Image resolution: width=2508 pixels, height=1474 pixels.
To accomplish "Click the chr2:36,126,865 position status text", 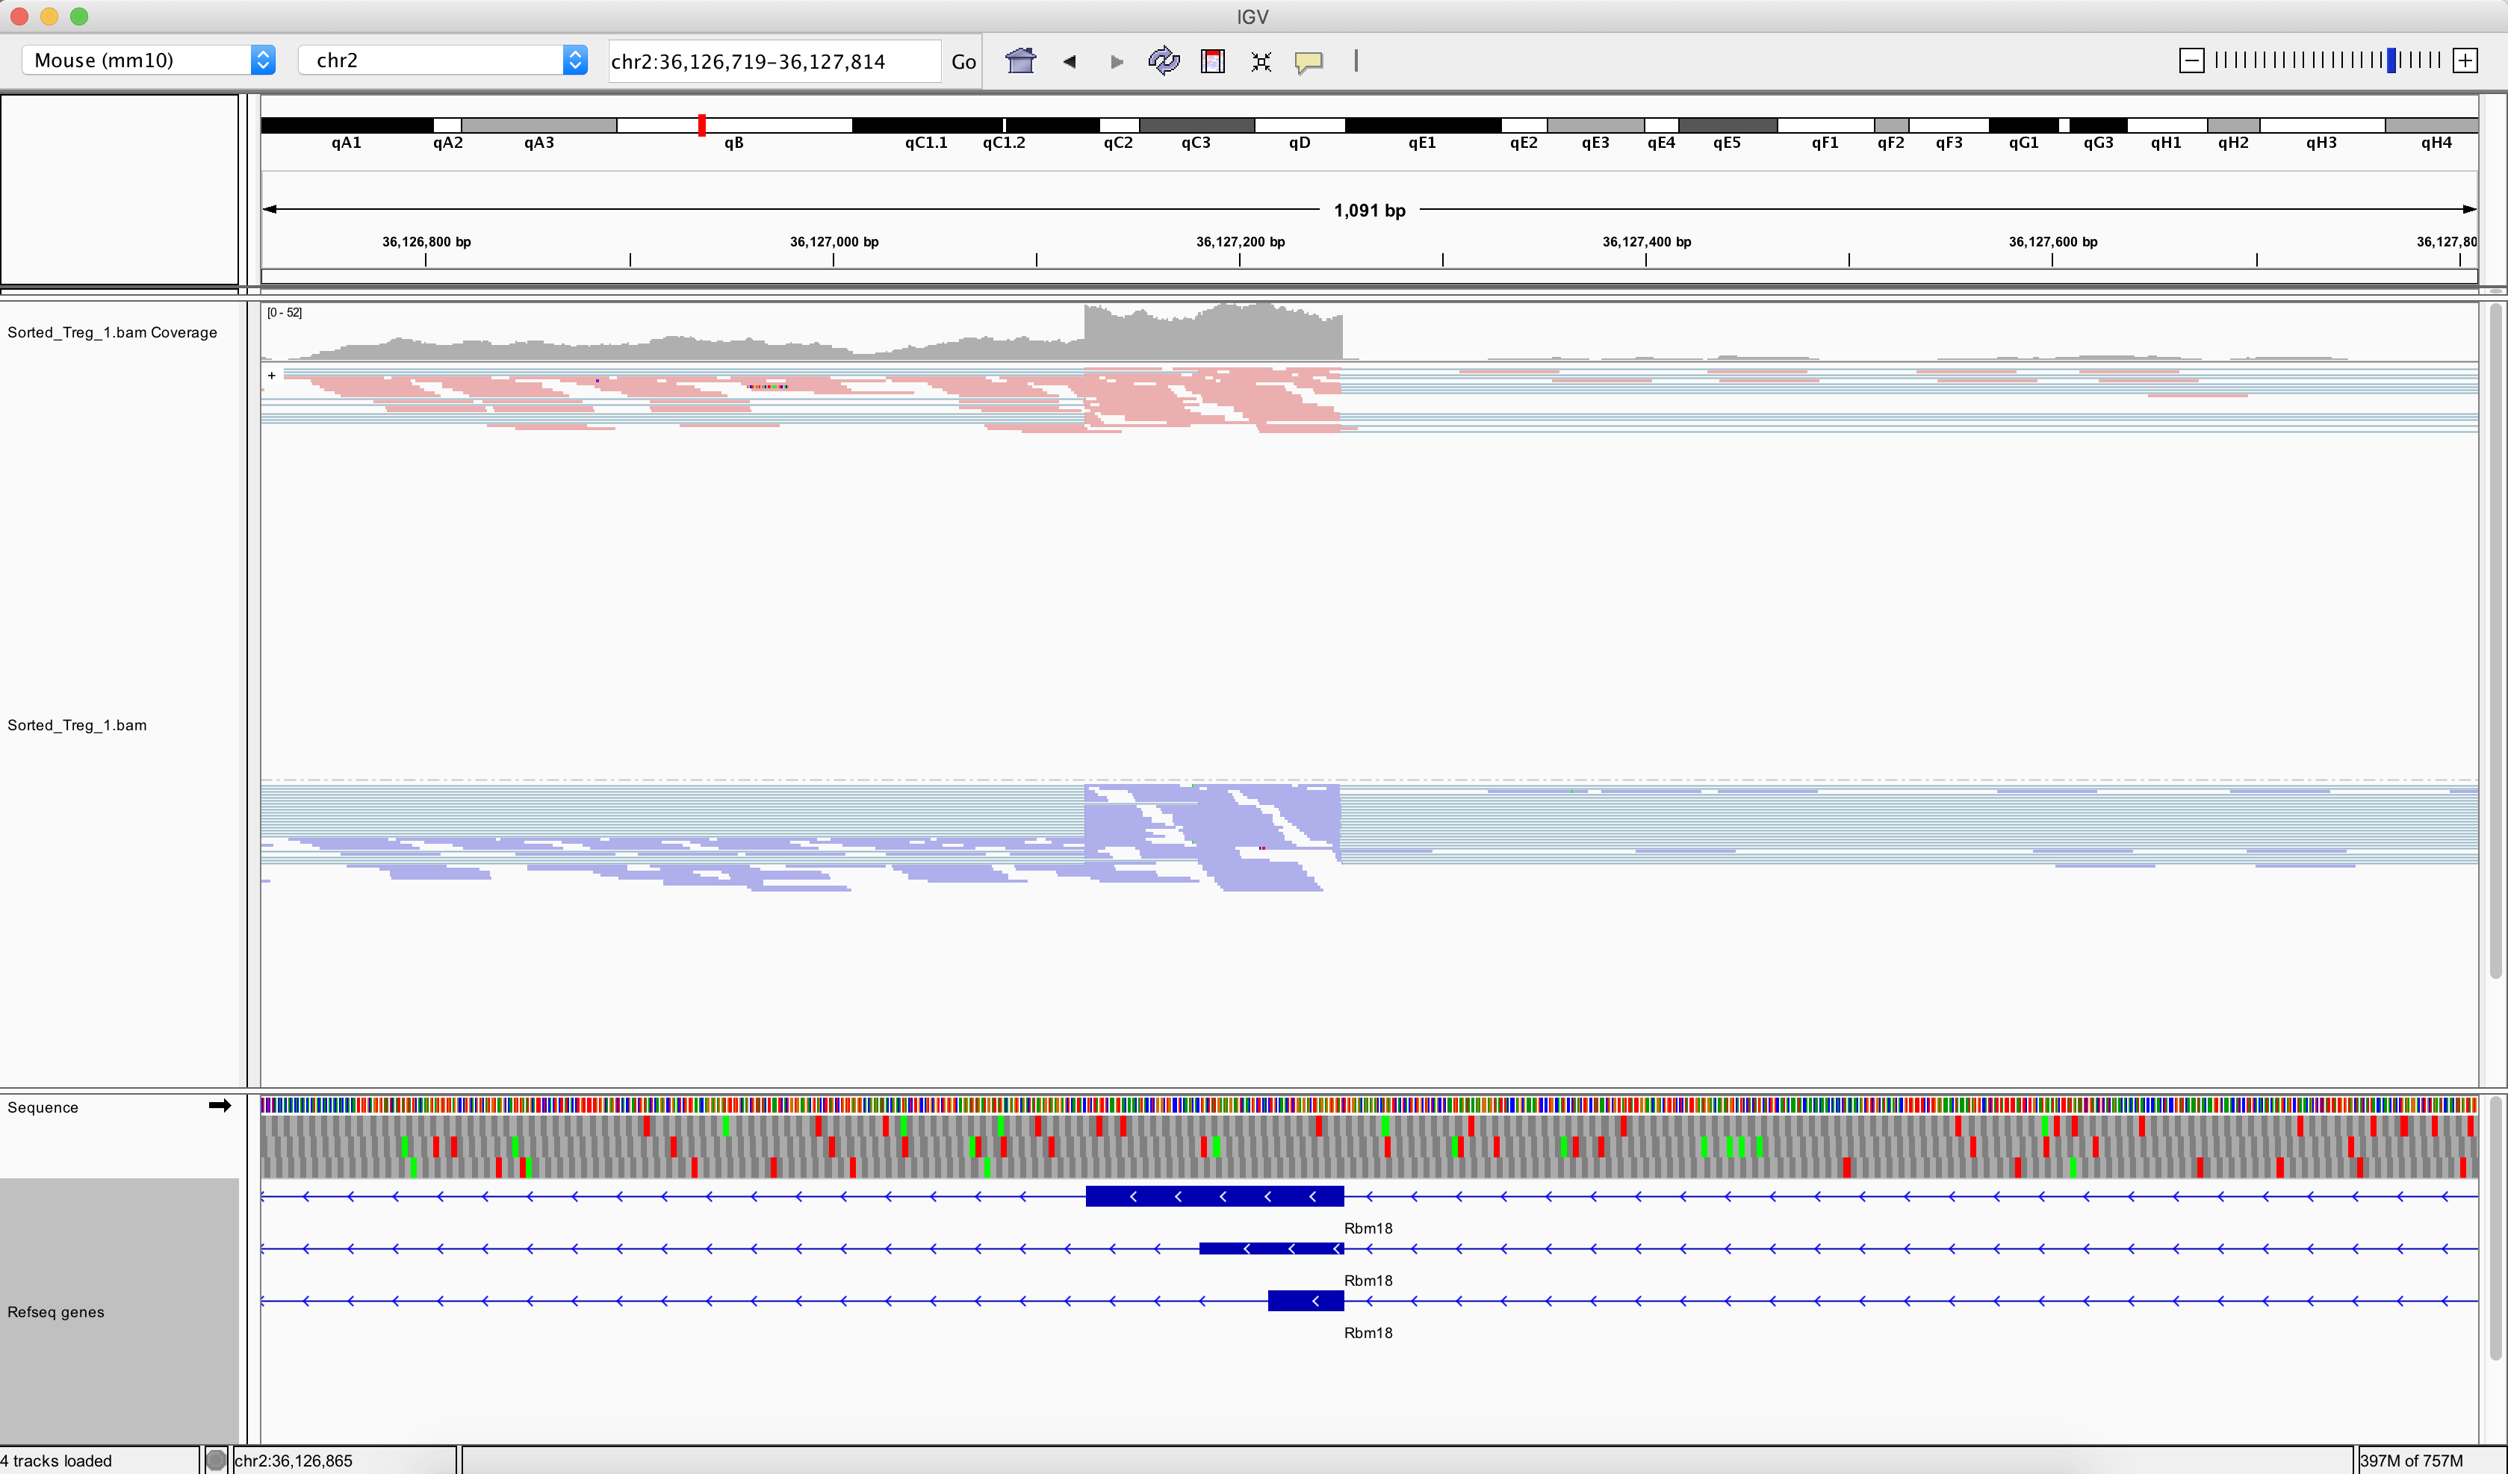I will point(294,1460).
